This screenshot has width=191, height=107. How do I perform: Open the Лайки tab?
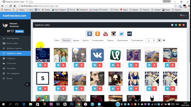tap(57, 40)
